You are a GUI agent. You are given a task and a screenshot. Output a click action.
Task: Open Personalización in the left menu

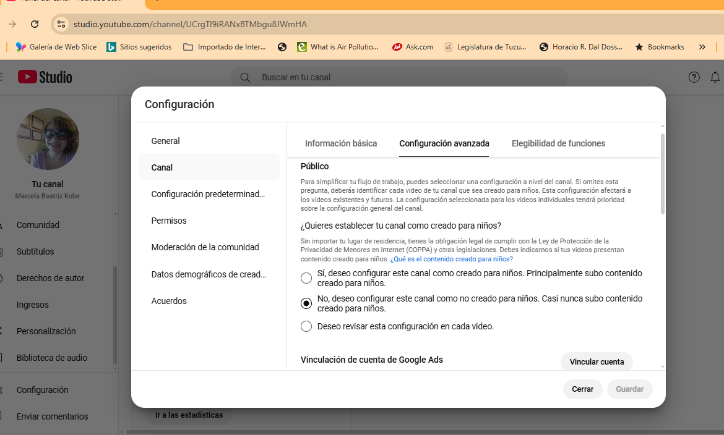click(x=46, y=331)
